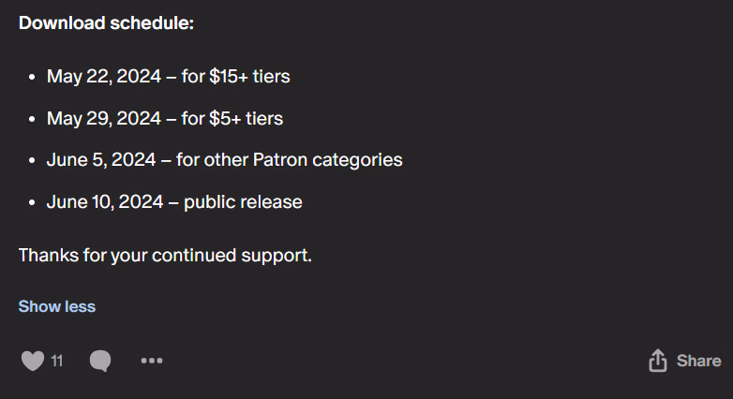Select the June 5, 2024 schedule line

[224, 160]
